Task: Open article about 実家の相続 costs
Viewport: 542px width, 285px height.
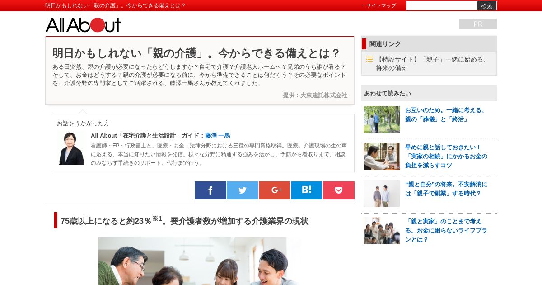Action: 446,156
